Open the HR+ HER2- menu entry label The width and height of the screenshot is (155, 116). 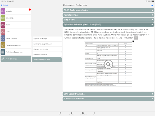coord(10,18)
